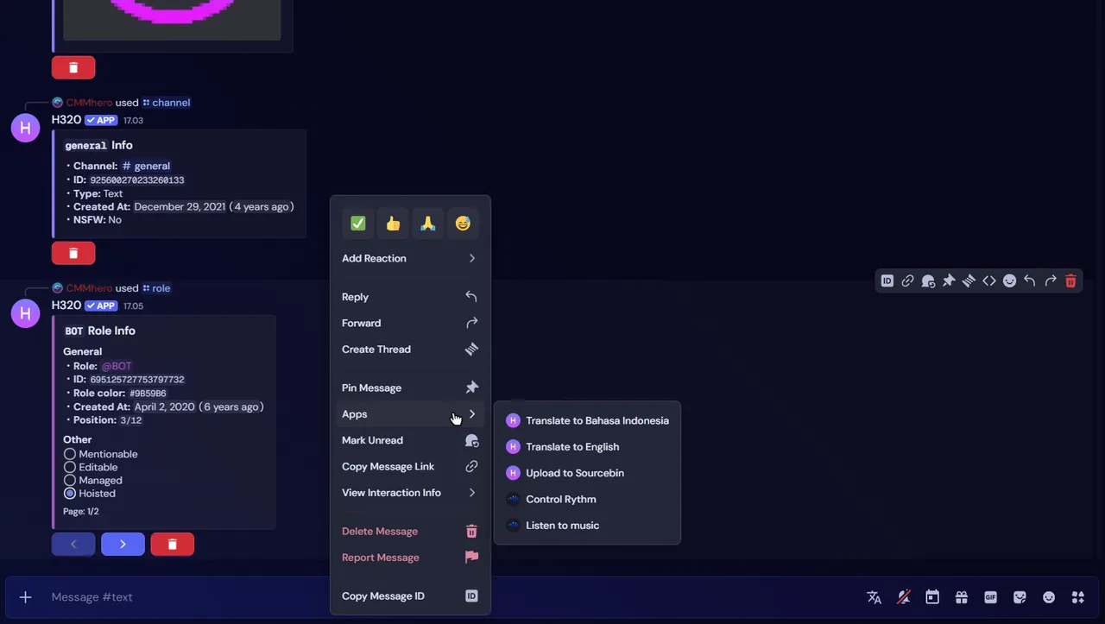Open the translate icon in the message bar
Viewport: 1105px width, 624px height.
point(874,597)
